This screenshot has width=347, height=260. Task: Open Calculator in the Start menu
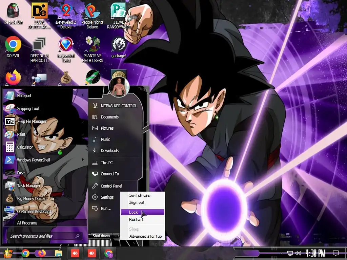click(45, 147)
